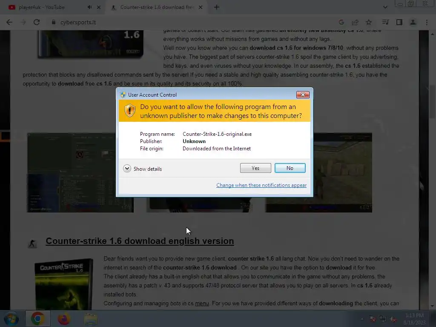Image resolution: width=436 pixels, height=327 pixels.
Task: Switch to player4uk YouTube tab
Action: point(42,7)
